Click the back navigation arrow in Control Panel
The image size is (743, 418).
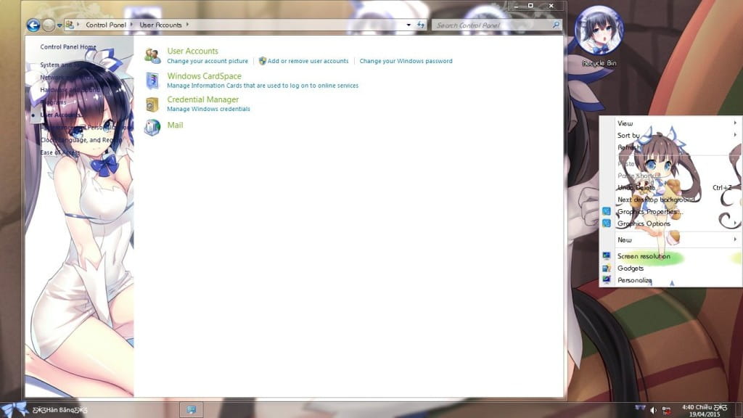click(32, 24)
